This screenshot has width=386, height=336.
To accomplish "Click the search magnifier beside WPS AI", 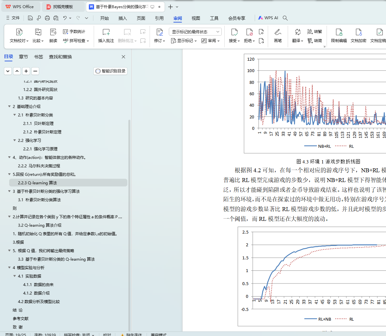I will (285, 18).
